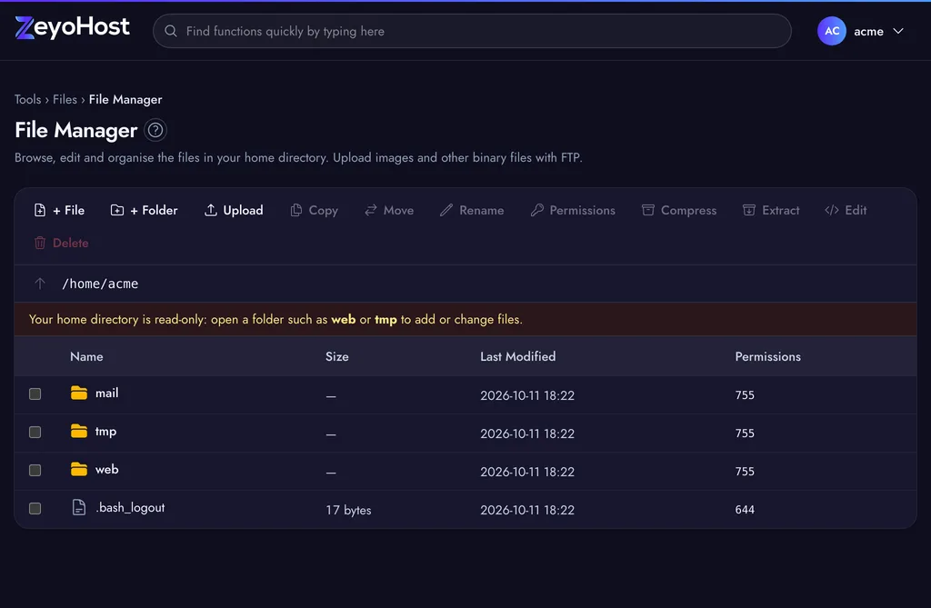Click the ZeyoHost logo

tap(72, 27)
